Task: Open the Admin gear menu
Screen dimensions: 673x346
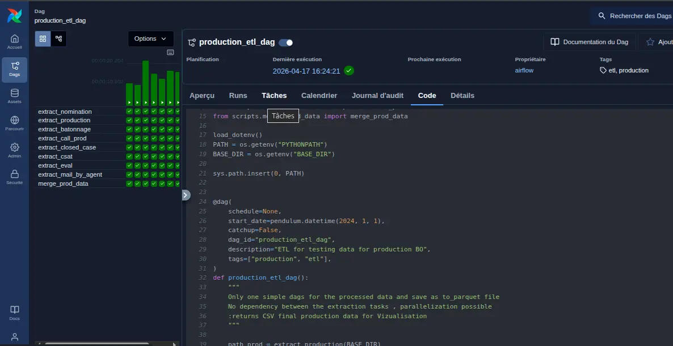Action: point(15,150)
